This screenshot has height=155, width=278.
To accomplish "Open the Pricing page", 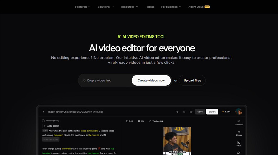I will (150, 7).
